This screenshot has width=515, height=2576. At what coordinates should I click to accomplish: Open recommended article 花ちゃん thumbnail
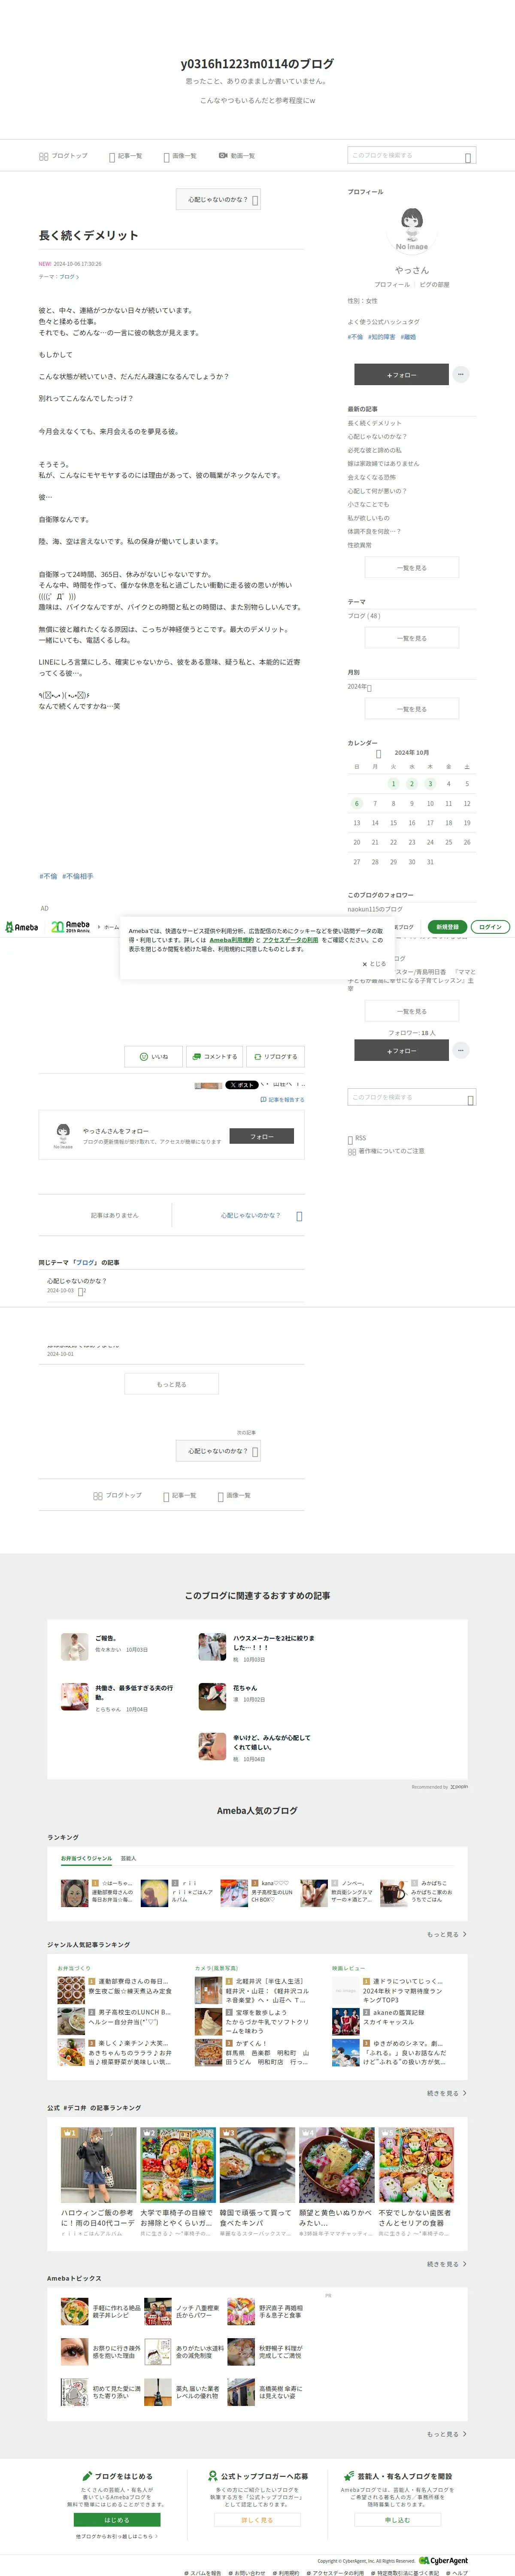click(x=212, y=1697)
